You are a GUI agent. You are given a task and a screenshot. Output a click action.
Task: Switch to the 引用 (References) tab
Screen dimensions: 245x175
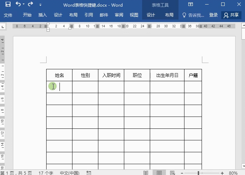(89, 15)
